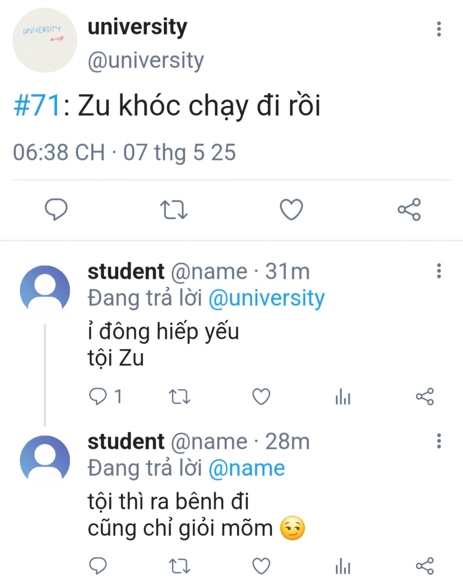This screenshot has width=463, height=583.
Task: Retweet the main university post
Action: (174, 209)
